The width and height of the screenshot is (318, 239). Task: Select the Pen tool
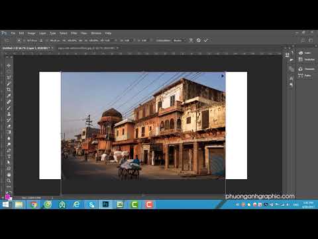coord(9,151)
